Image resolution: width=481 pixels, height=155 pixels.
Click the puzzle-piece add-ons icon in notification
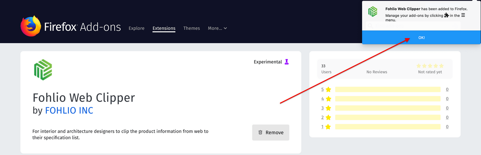[447, 15]
